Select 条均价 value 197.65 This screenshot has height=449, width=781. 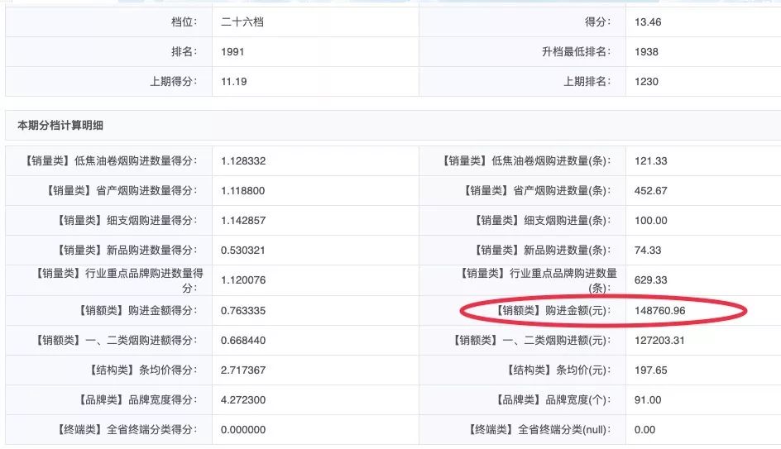point(650,370)
